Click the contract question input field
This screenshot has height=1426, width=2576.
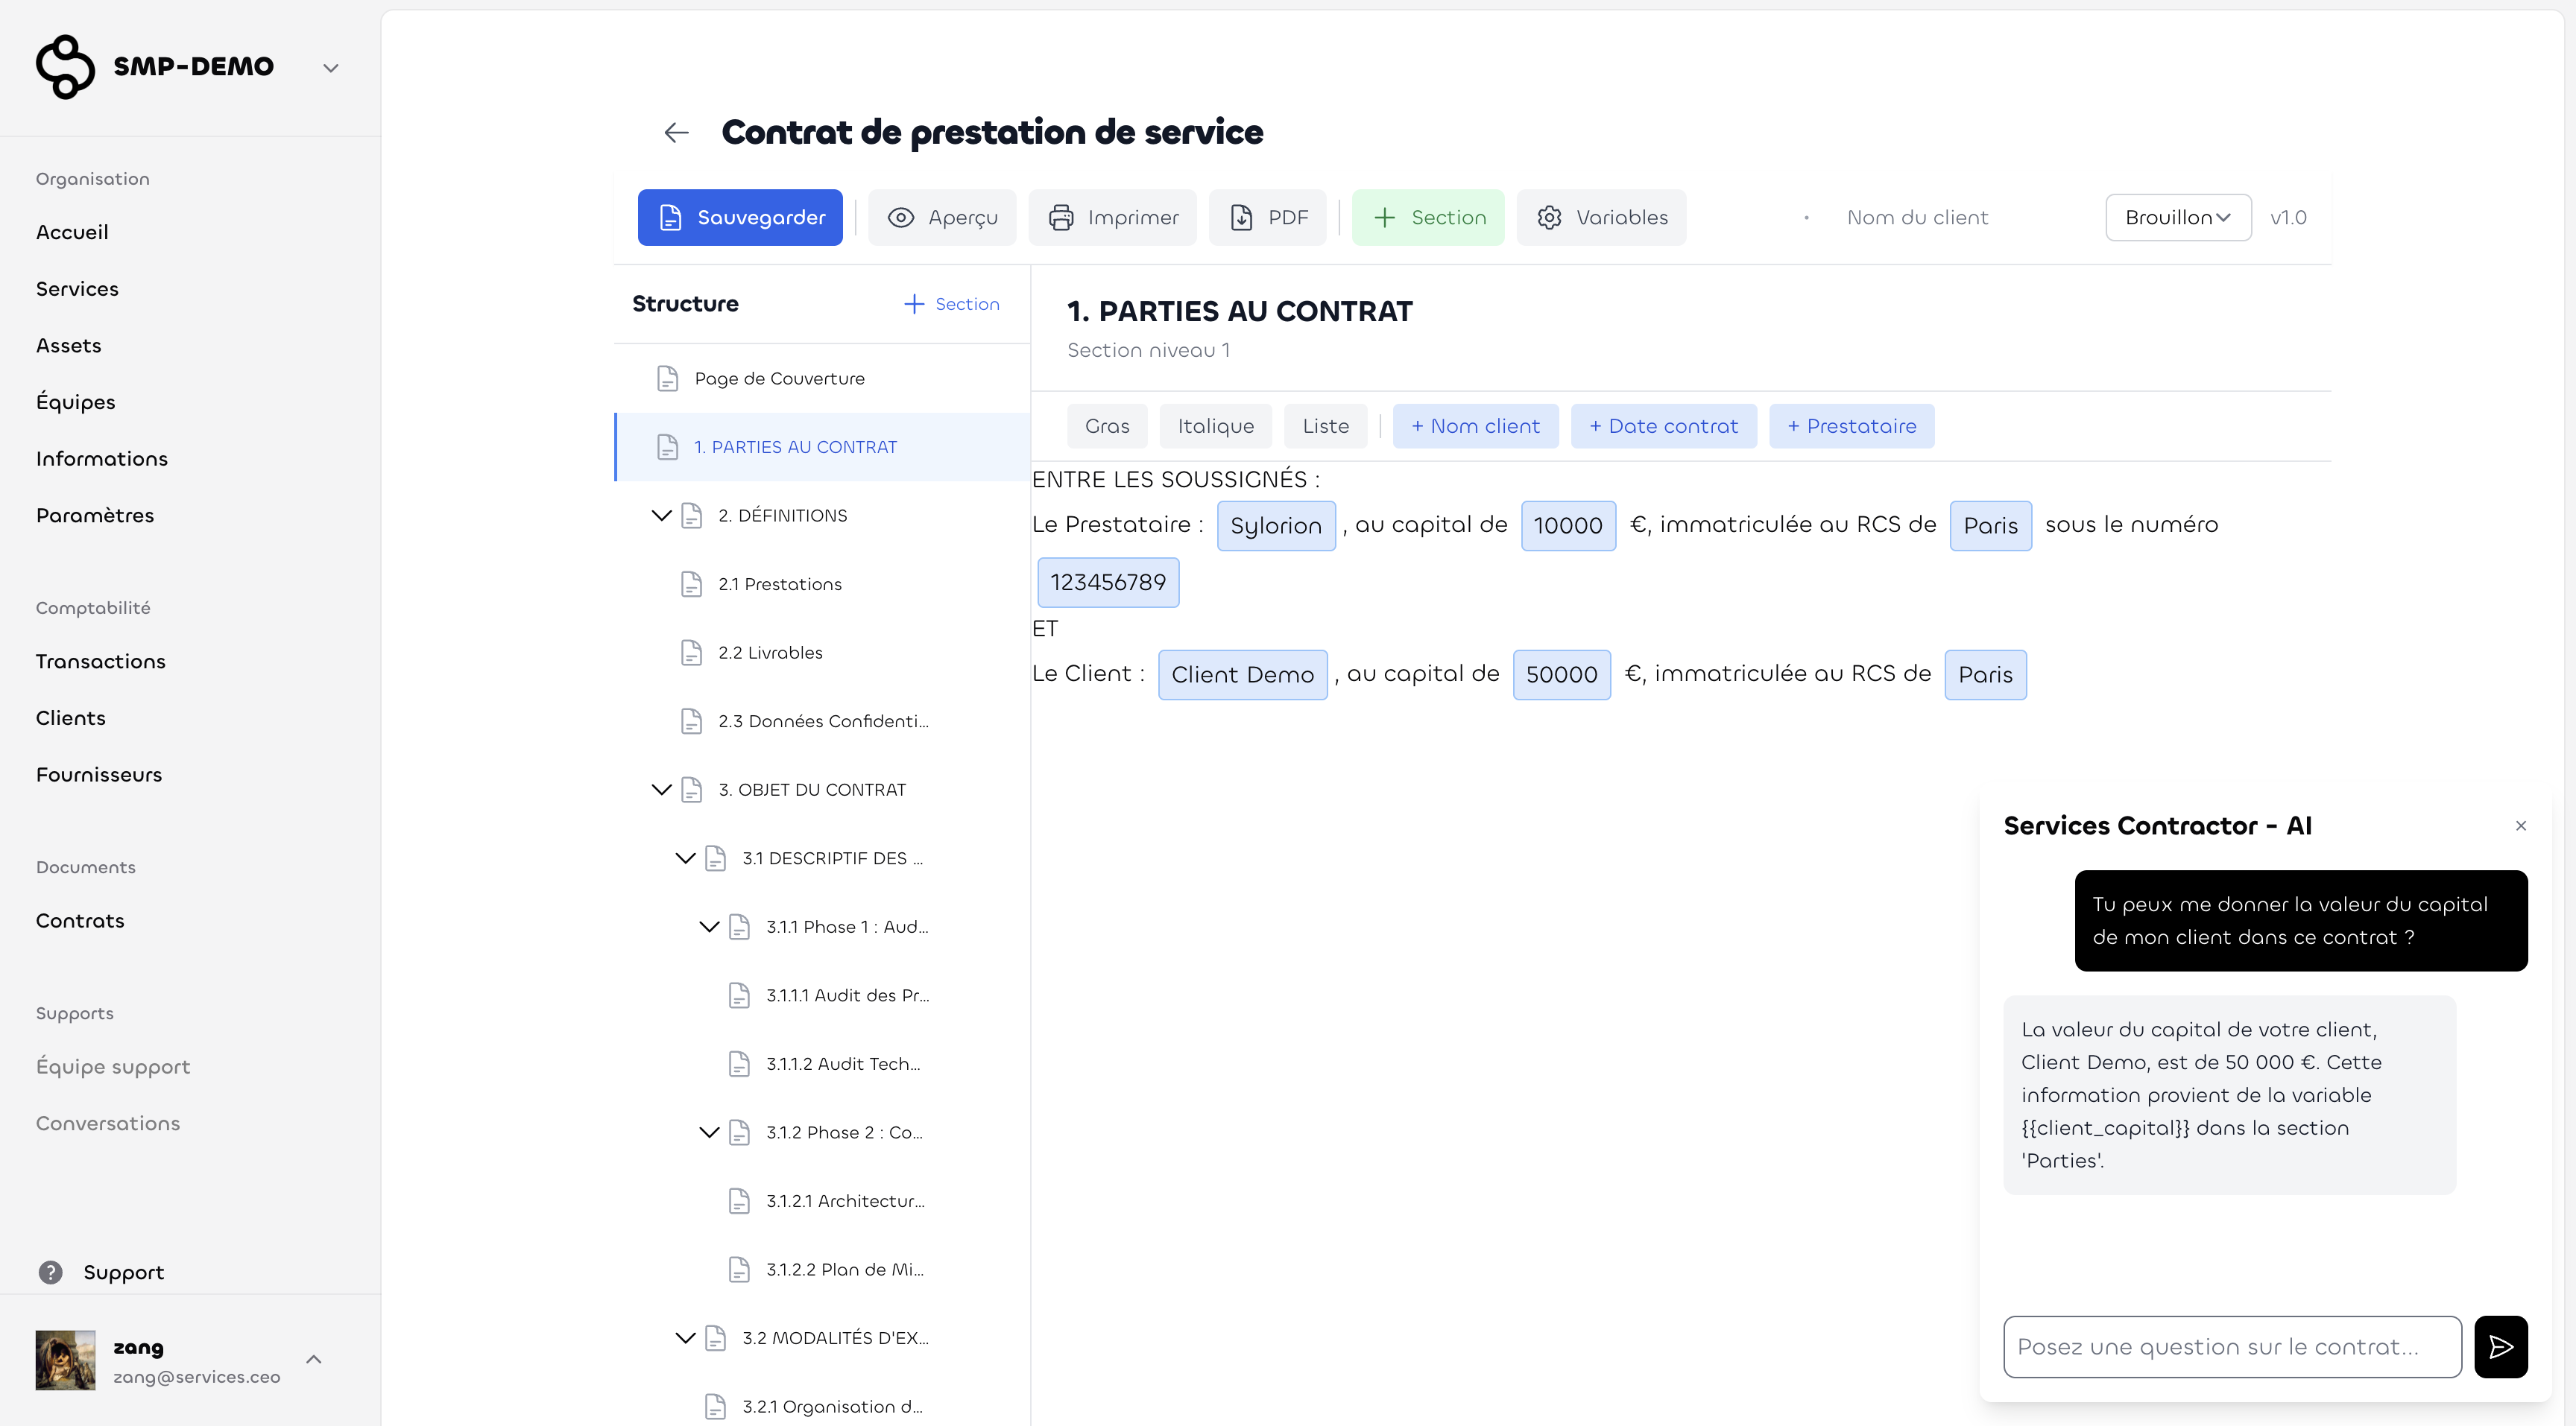point(2231,1346)
